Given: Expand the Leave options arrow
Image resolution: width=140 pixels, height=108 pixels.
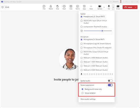Looking at the screenshot, I should [136, 7].
